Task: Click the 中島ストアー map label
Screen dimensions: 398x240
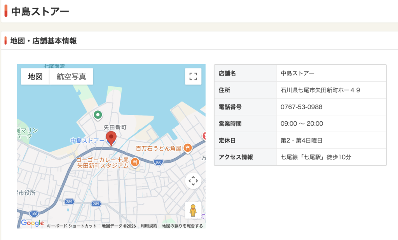Action: 87,140
